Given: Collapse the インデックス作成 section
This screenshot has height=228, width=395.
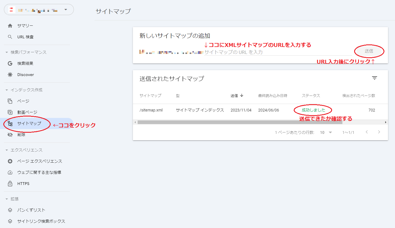Looking at the screenshot, I should pyautogui.click(x=7, y=90).
